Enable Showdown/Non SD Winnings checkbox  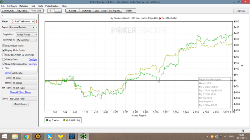[x=4, y=55]
